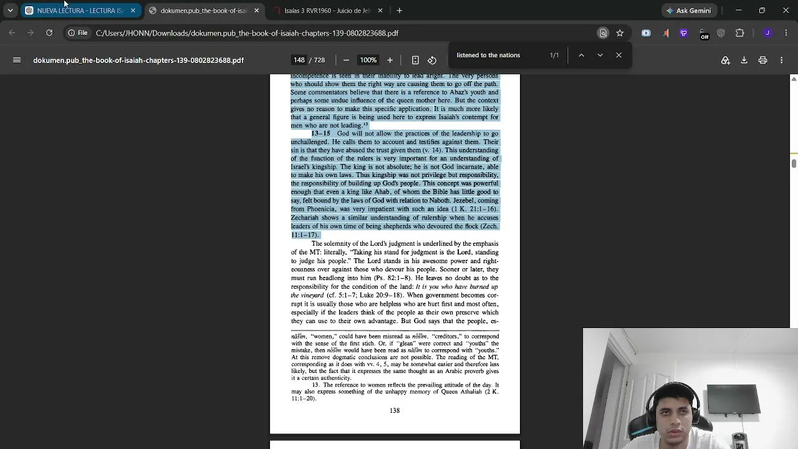Screen dimensions: 798x449
Task: Click the PDF page number field 148
Action: (299, 60)
